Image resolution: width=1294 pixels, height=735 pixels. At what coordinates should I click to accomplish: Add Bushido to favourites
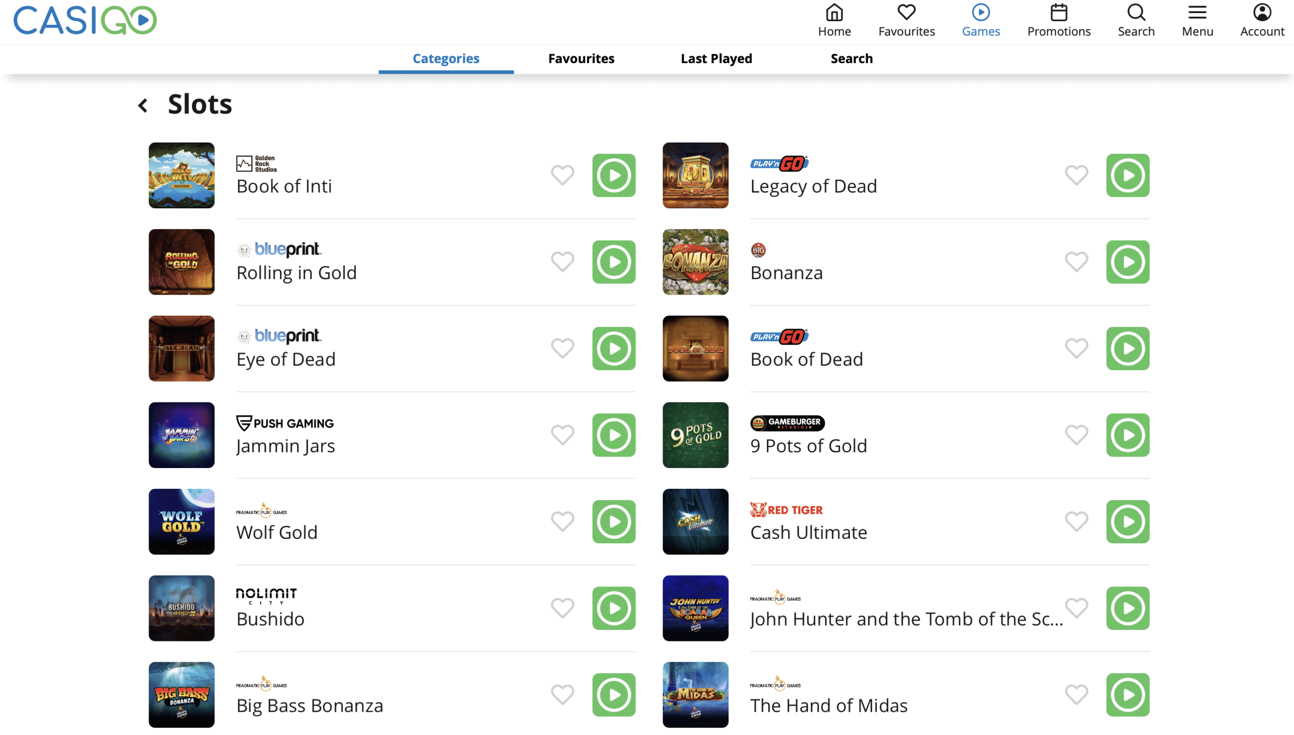pyautogui.click(x=562, y=608)
